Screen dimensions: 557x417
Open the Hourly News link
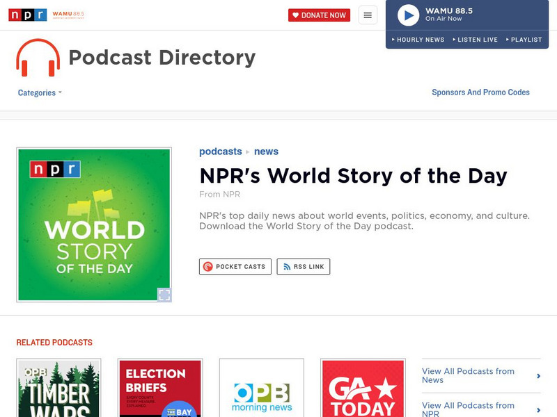(x=418, y=40)
